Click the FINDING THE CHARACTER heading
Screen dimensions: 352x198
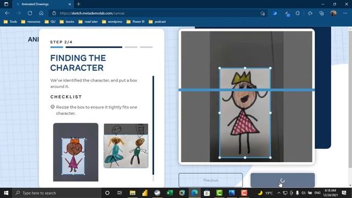pos(78,63)
